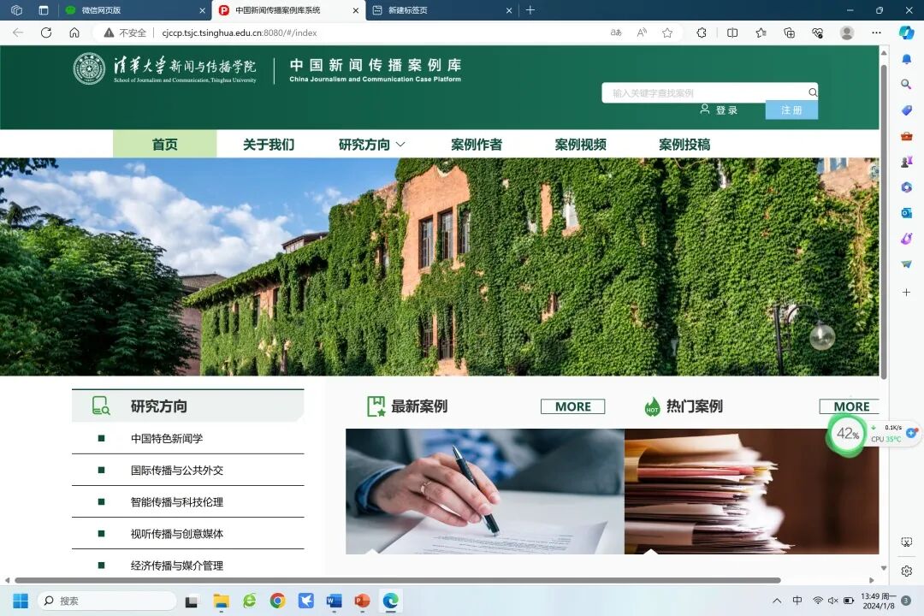The width and height of the screenshot is (924, 616).
Task: Open browser essentials heart icon
Action: 817,33
